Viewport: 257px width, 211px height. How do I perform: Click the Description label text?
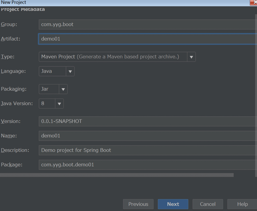pyautogui.click(x=15, y=150)
